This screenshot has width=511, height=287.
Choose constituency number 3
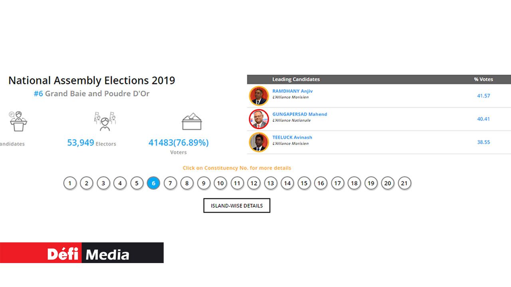pyautogui.click(x=103, y=183)
